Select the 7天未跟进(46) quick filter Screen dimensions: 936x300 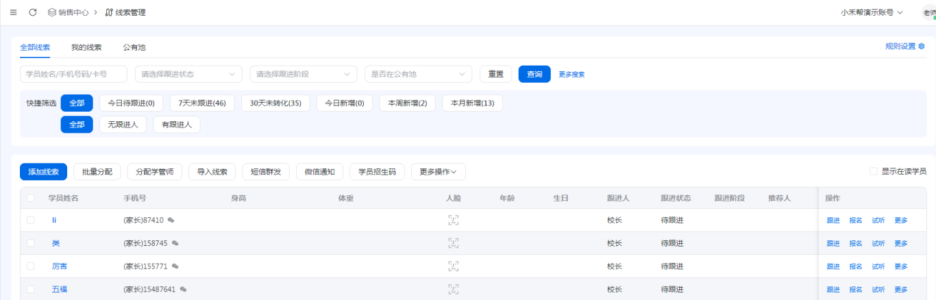coord(202,103)
